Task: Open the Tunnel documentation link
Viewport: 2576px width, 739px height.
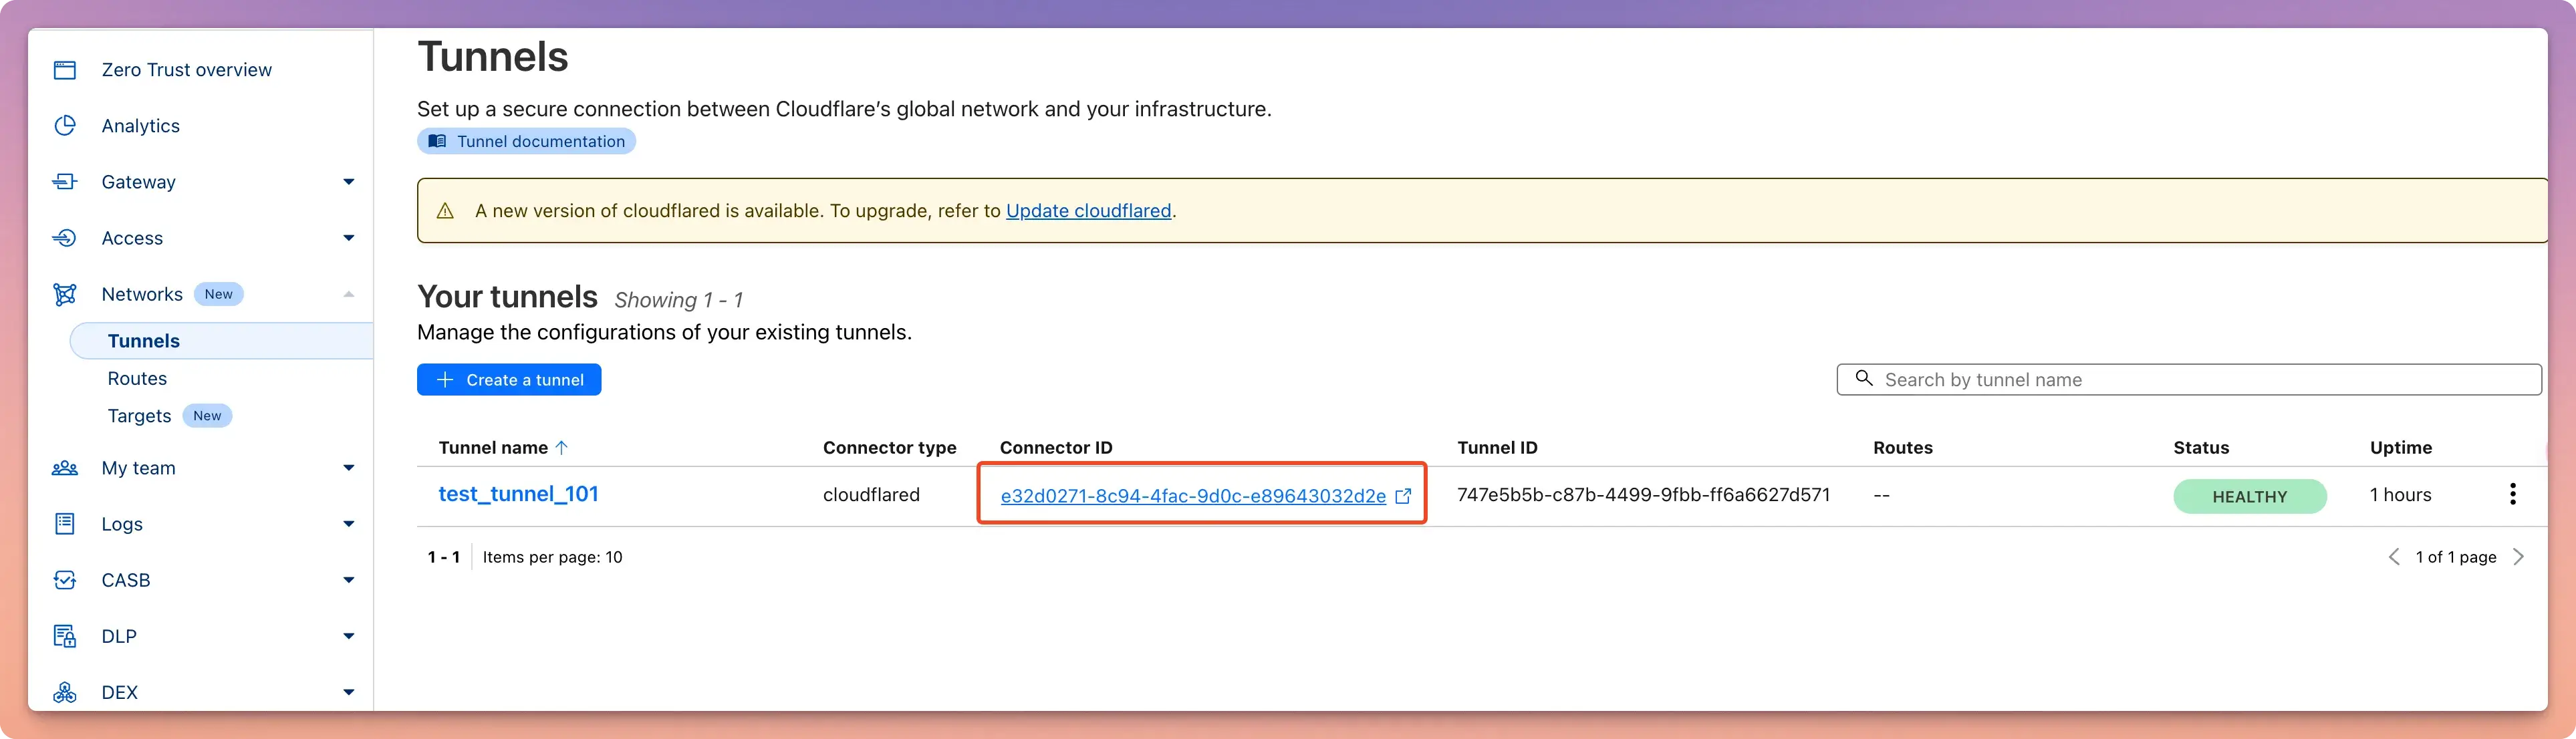Action: [x=526, y=141]
